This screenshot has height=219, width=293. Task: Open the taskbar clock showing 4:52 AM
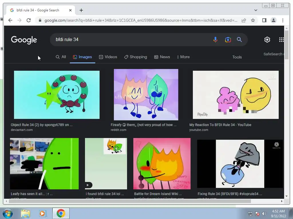278,214
